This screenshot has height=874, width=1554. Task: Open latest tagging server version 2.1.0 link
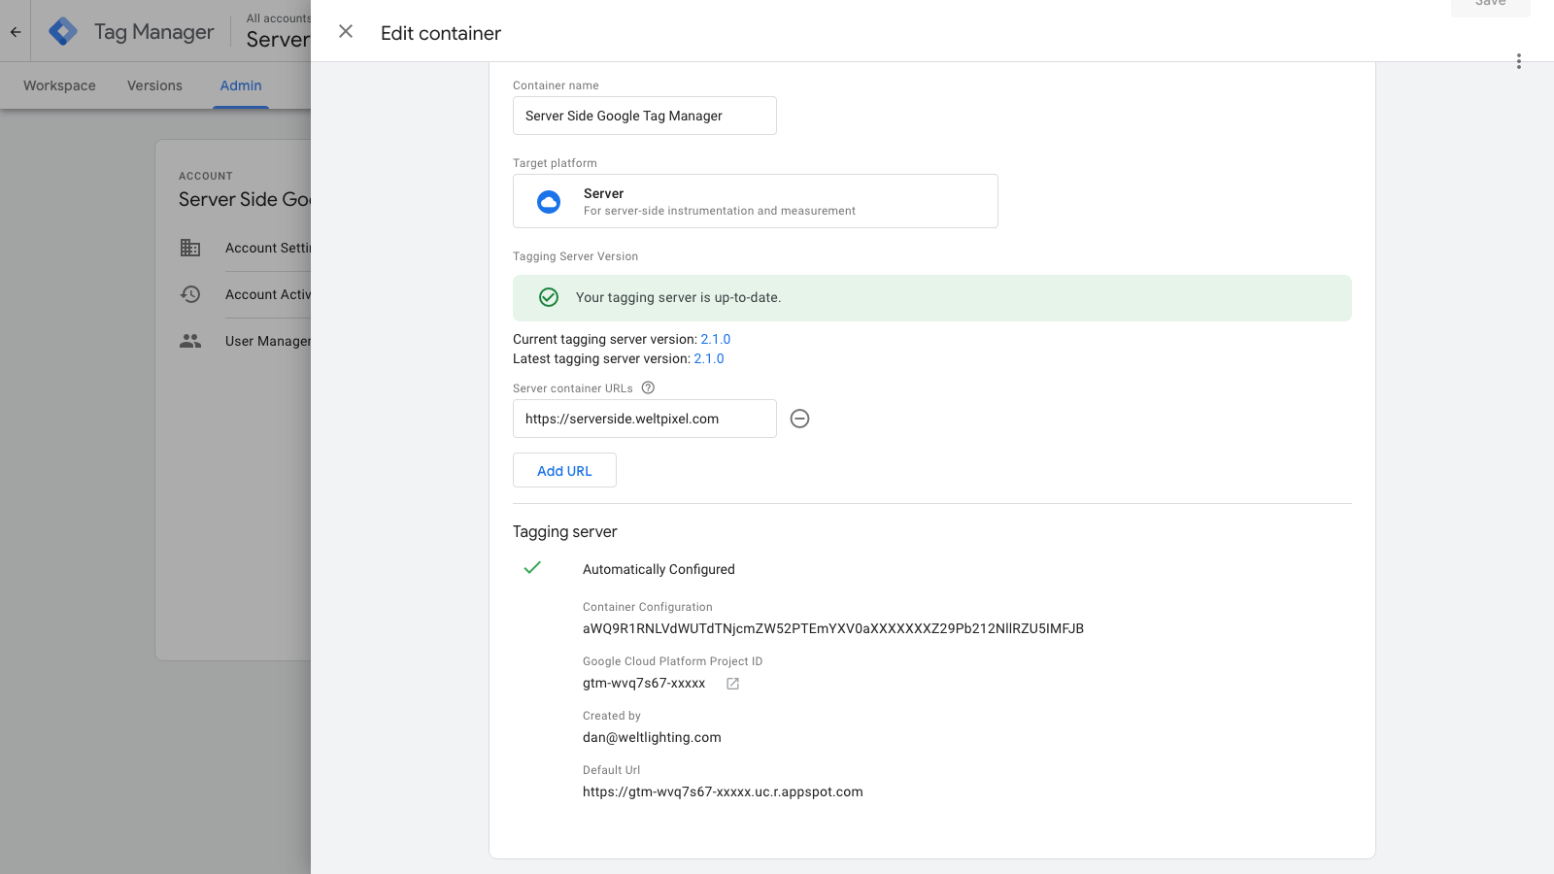tap(709, 358)
